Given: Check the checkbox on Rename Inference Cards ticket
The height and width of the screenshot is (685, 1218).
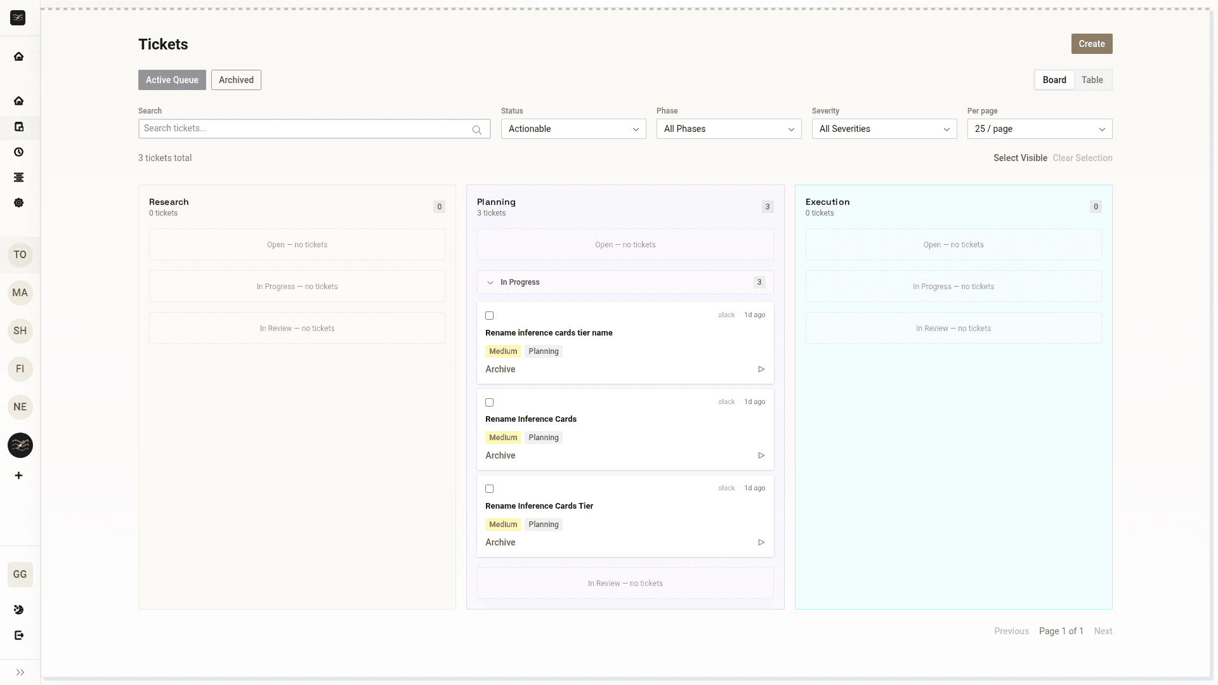Looking at the screenshot, I should point(488,402).
